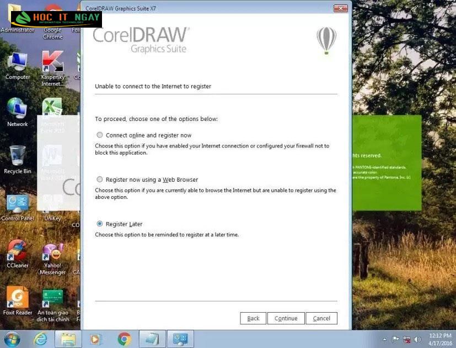The height and width of the screenshot is (348, 456).
Task: Open Kaspersky Internet Security desktop shortcut
Action: tap(52, 68)
